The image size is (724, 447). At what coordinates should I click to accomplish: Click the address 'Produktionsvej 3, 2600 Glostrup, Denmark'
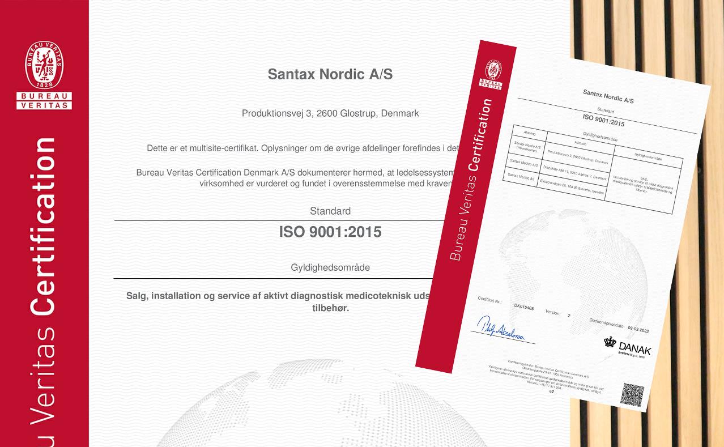tap(330, 113)
